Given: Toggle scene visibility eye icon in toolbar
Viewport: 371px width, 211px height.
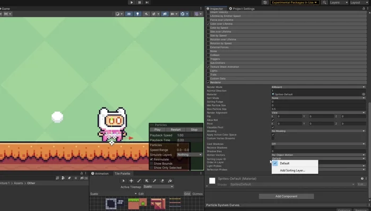Looking at the screenshot, I should (165, 14).
